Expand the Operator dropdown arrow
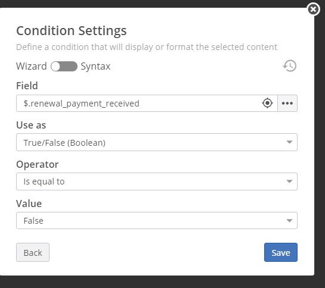The width and height of the screenshot is (325, 288). coord(289,181)
